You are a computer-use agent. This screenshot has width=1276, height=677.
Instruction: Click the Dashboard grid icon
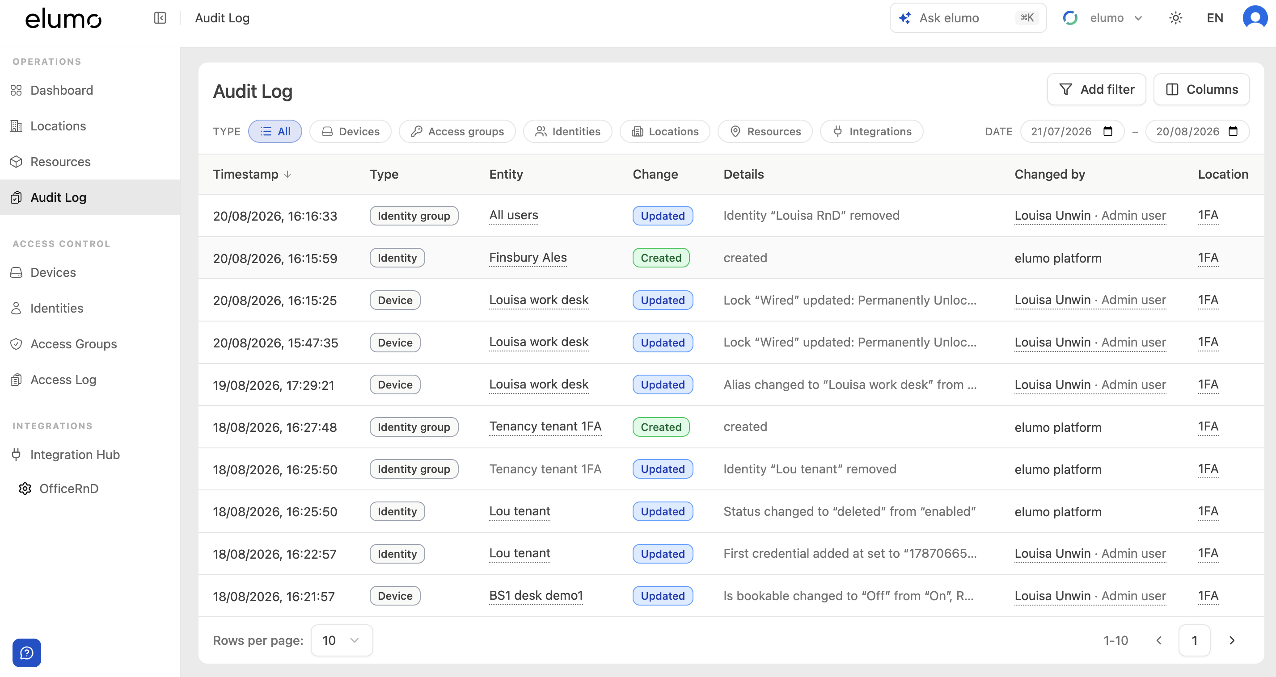coord(17,90)
